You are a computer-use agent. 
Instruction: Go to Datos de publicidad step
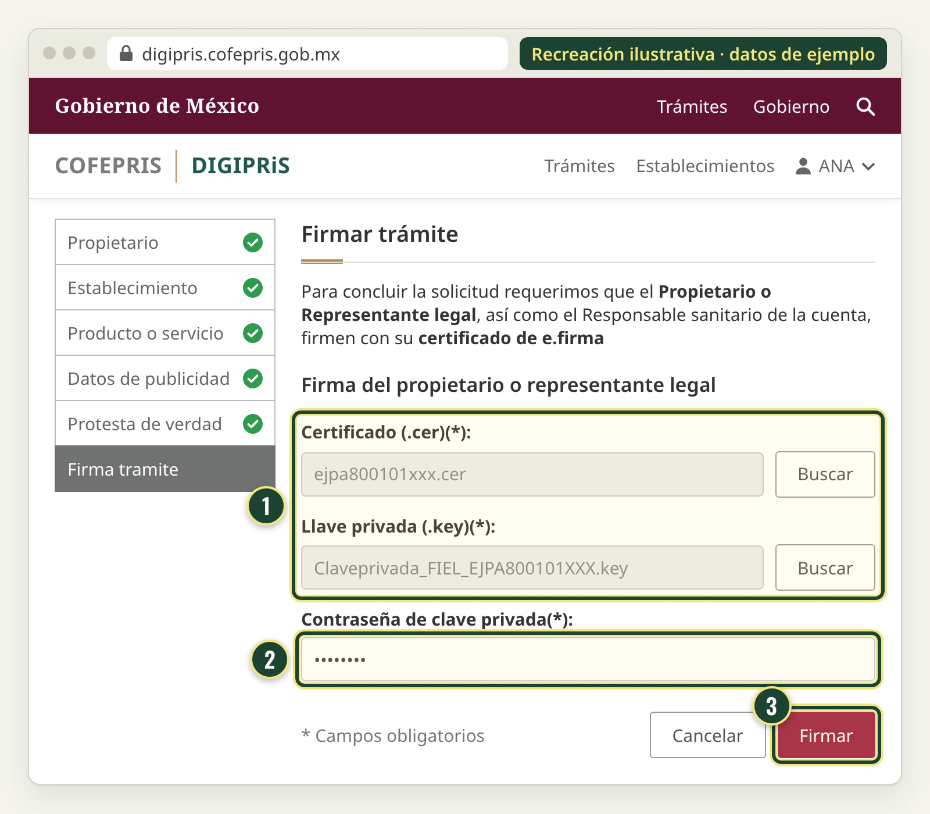[x=165, y=379]
